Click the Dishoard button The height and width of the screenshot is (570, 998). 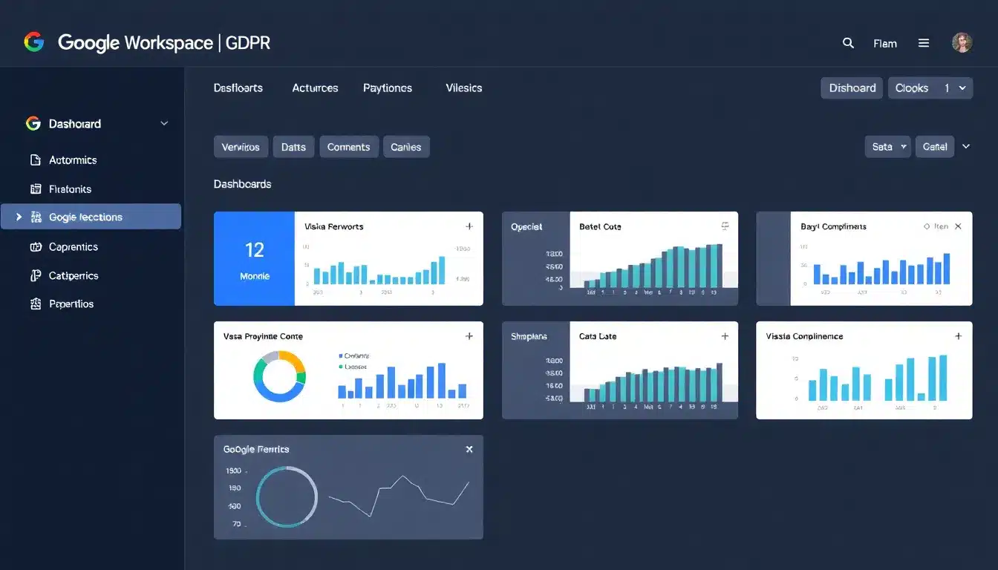(851, 88)
